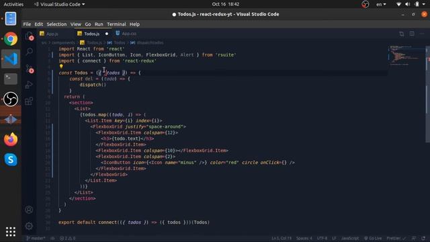The width and height of the screenshot is (430, 242).
Task: Click the export default connect line
Action: pos(134,223)
